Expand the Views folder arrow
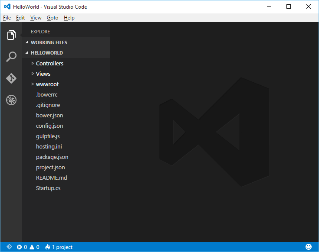319x252 pixels. pyautogui.click(x=33, y=74)
